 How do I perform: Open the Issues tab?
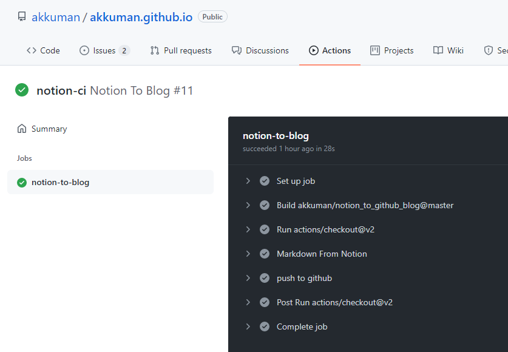click(x=104, y=50)
